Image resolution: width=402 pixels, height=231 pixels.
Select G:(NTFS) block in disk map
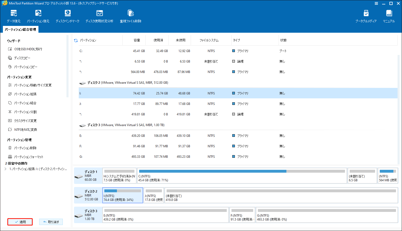(x=327, y=215)
